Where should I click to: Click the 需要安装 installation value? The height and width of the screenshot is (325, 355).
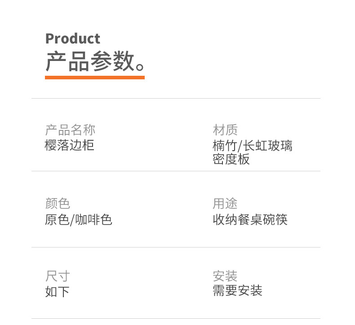237,290
